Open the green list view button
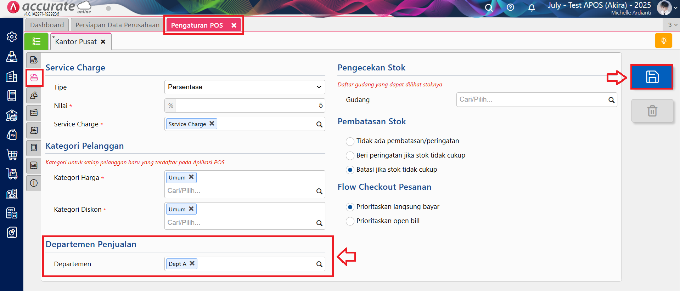This screenshot has width=680, height=291. click(x=36, y=41)
